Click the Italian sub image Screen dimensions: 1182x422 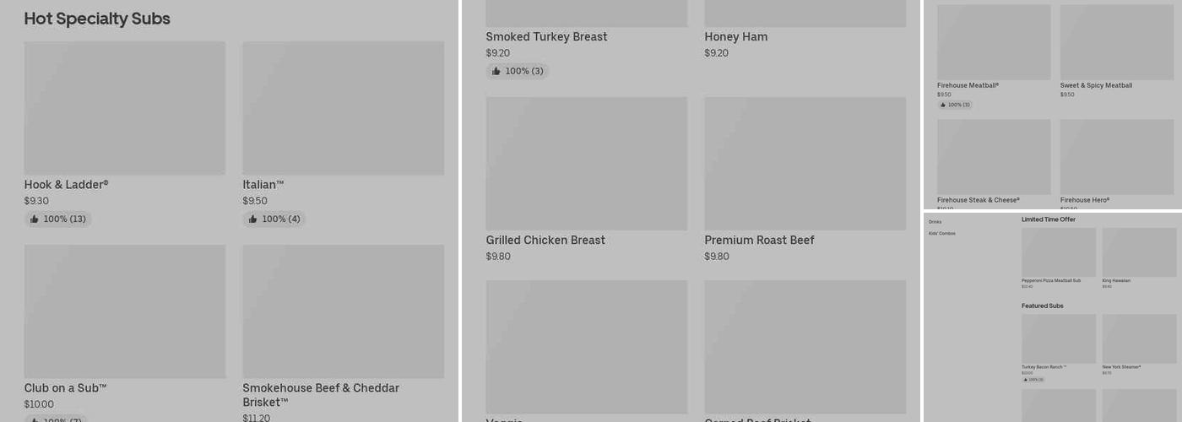(x=343, y=108)
